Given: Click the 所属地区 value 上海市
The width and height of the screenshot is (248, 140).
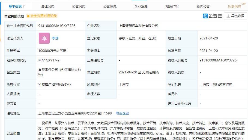Looking at the screenshot, I should pos(124,85).
